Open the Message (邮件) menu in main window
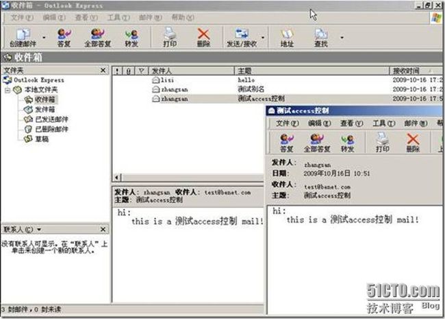Screen dimensions: 445x319 pyautogui.click(x=151, y=18)
